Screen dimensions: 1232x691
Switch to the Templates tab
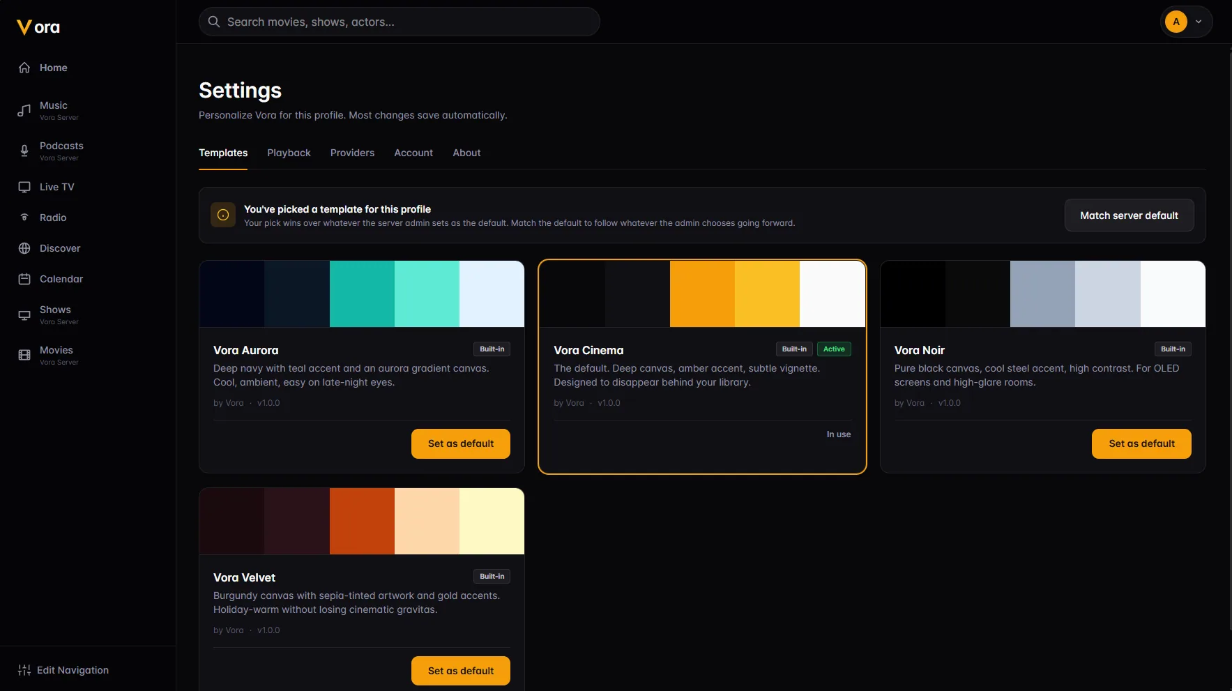(x=223, y=153)
